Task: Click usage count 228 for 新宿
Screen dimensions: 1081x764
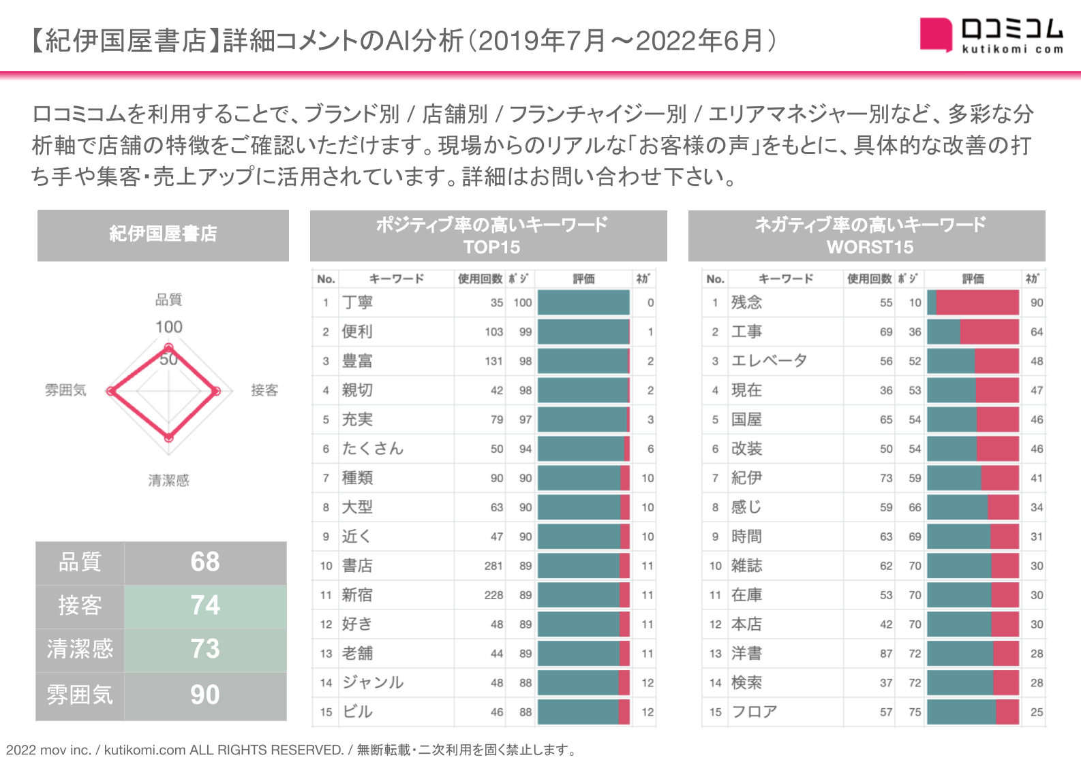Action: (493, 595)
